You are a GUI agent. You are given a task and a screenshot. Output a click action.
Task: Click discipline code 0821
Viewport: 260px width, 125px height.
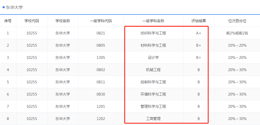click(101, 33)
